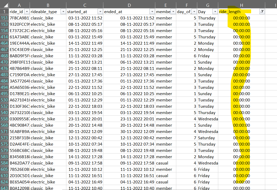
Task: Open the member column filter dropdown
Action: [173, 12]
